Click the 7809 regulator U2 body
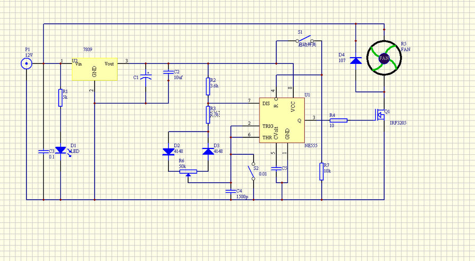Image resolution: width=475 pixels, height=261 pixels. coord(95,69)
